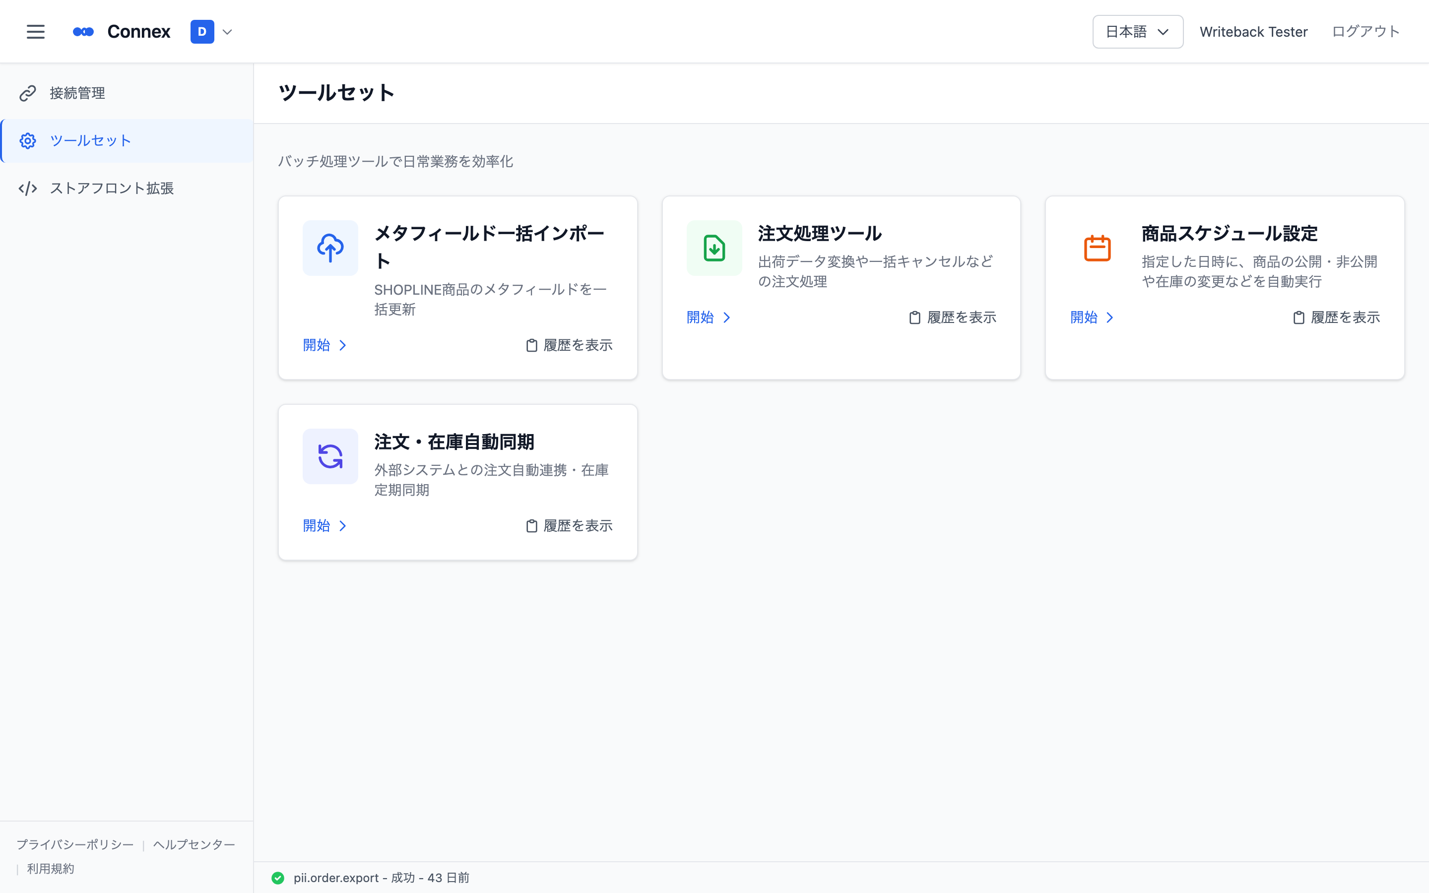The image size is (1429, 893).
Task: Click the green file download icon for 注文処理ツール
Action: pos(714,248)
